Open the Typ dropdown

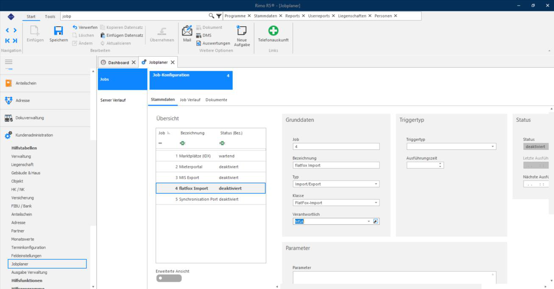click(376, 184)
